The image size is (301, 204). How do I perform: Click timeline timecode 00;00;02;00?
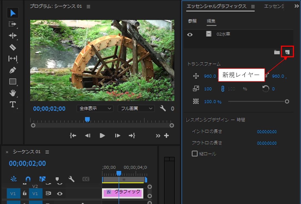tap(27, 164)
